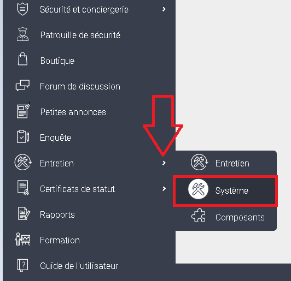Click the clipboard Enquête icon
291x281 pixels.
(x=23, y=136)
